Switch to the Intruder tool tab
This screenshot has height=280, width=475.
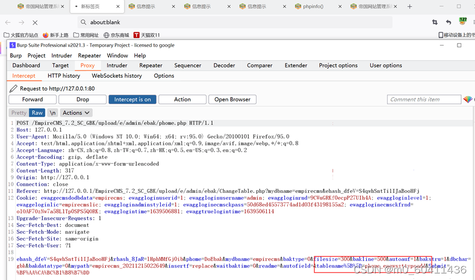(117, 65)
